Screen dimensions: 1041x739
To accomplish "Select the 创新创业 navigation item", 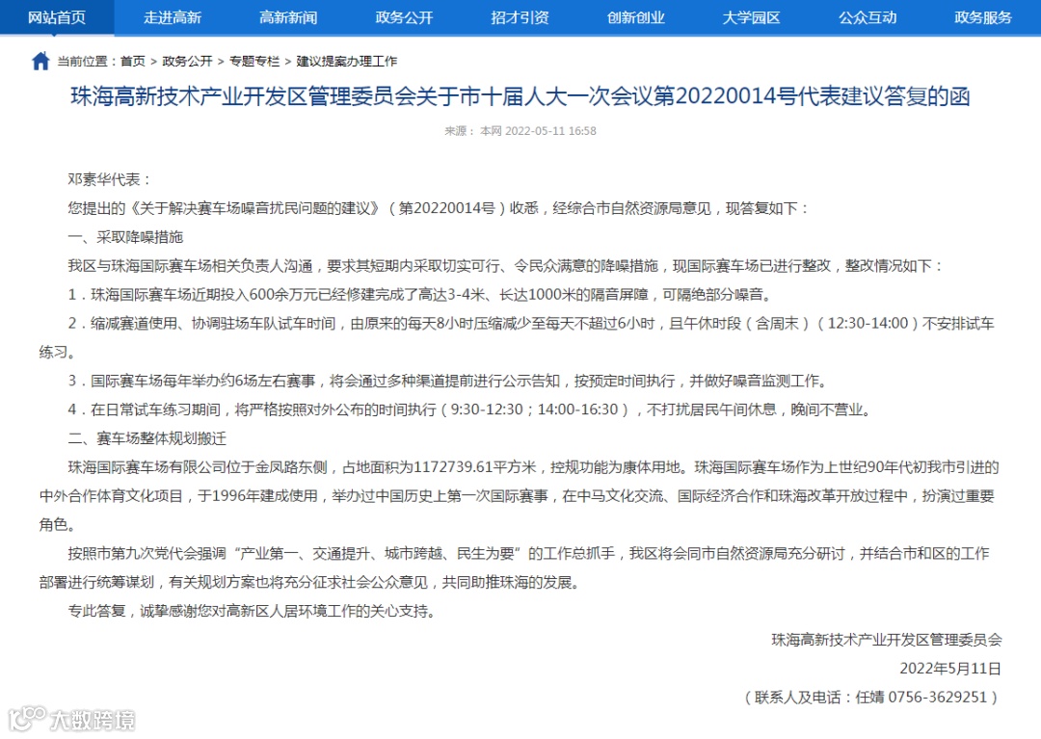I will tap(636, 17).
